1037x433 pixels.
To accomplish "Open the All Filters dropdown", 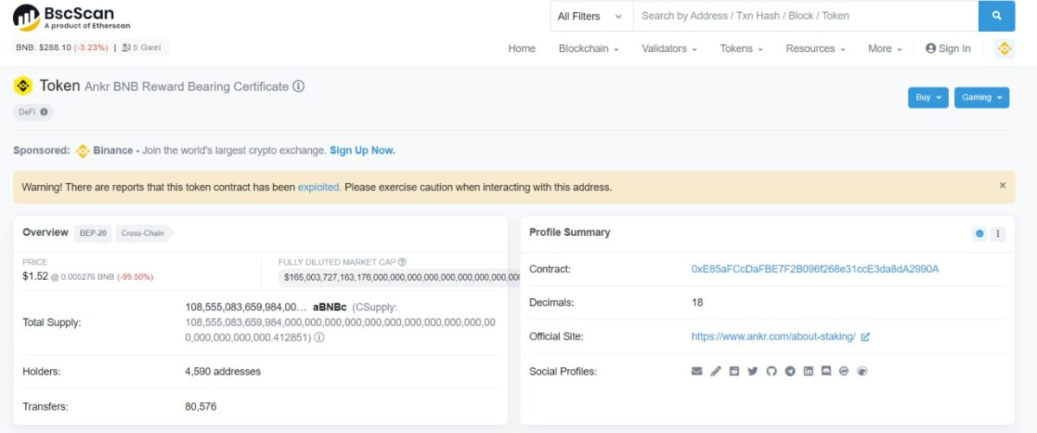I will tap(591, 16).
